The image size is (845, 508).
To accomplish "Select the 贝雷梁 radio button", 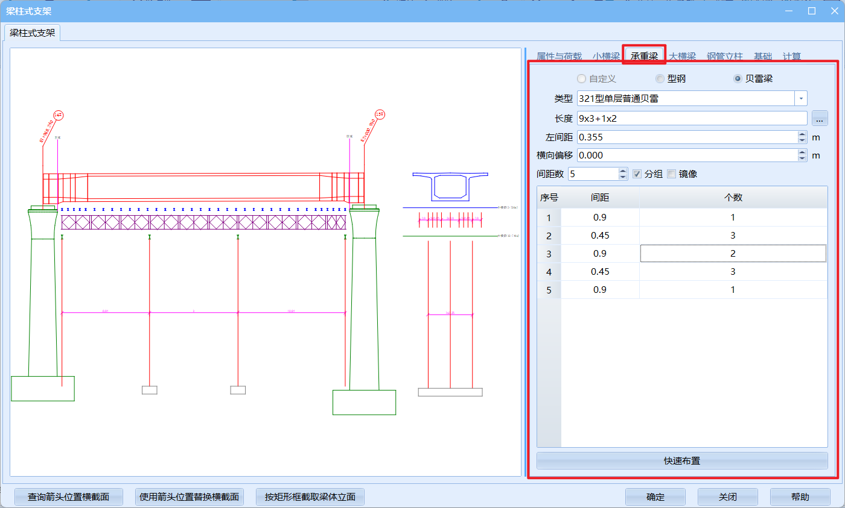I will [x=738, y=79].
